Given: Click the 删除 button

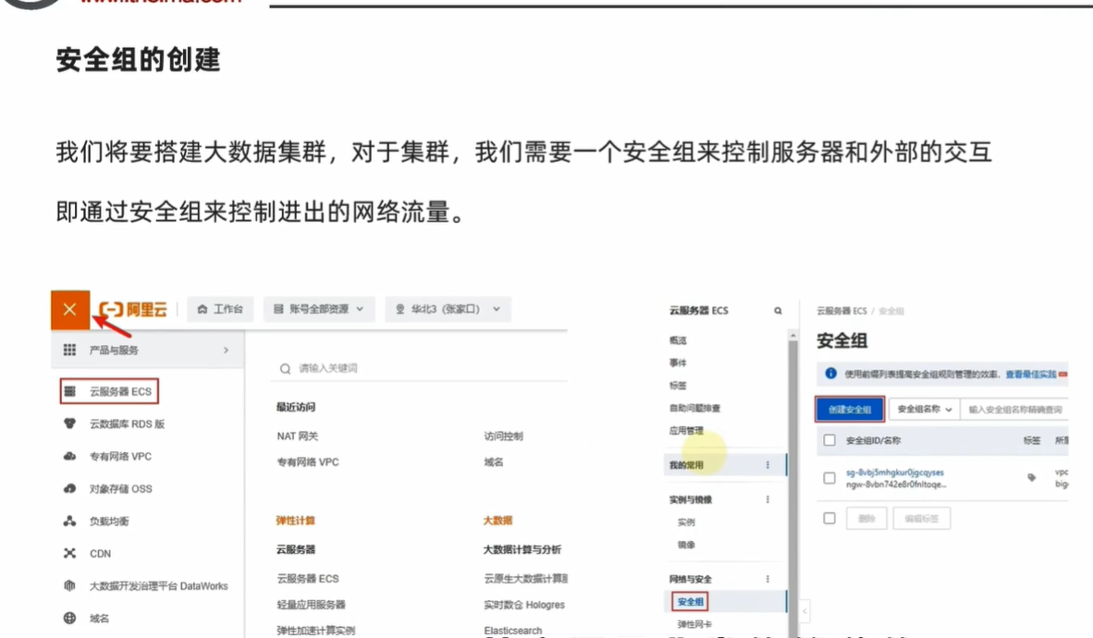Looking at the screenshot, I should [866, 518].
